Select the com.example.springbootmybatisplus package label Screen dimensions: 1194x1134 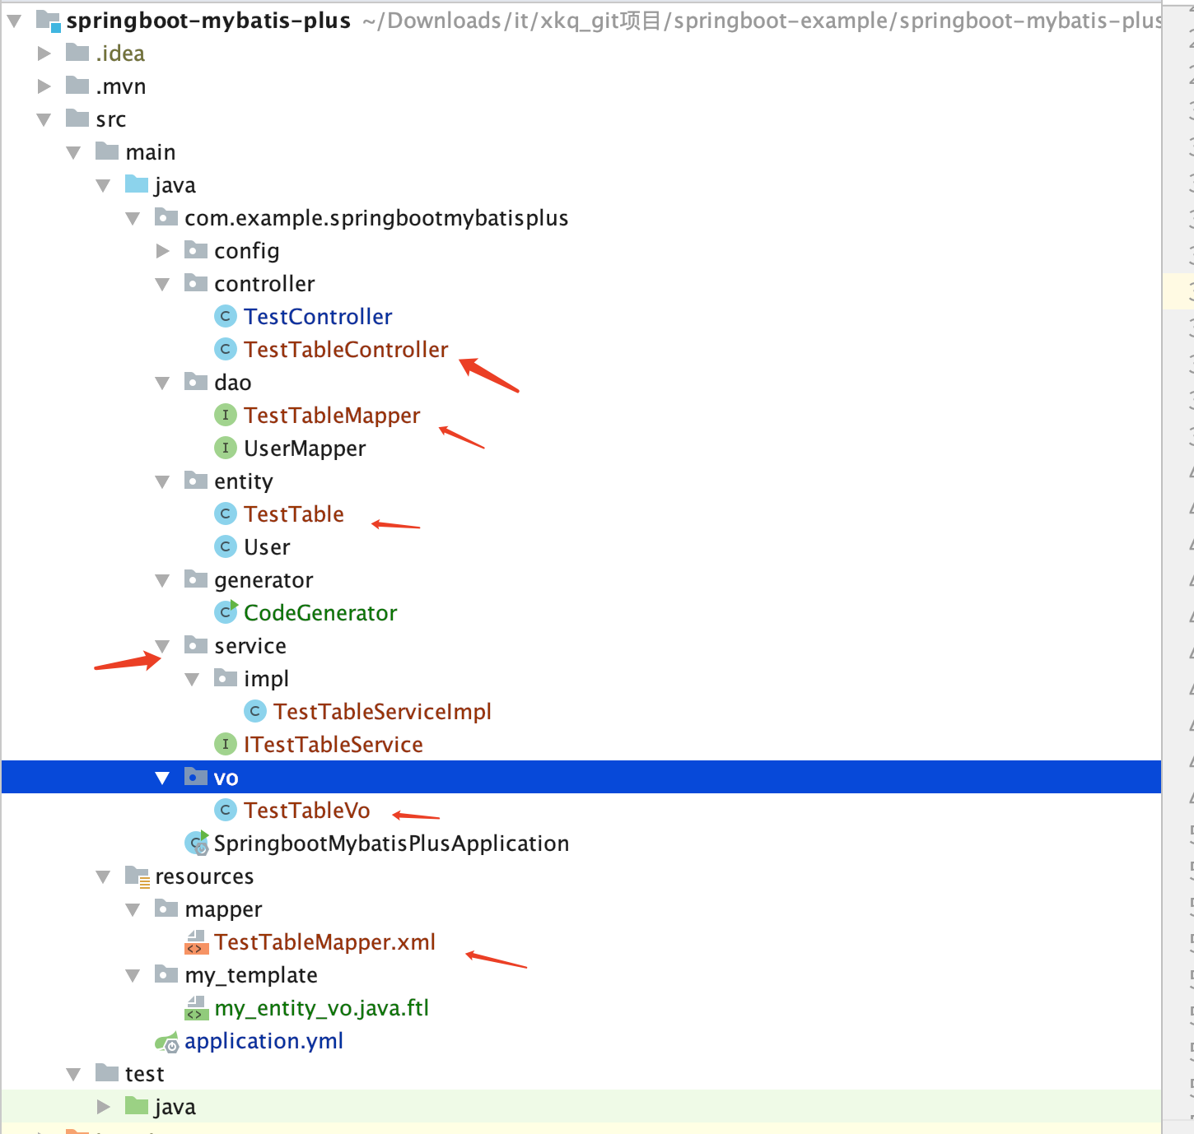pos(376,218)
